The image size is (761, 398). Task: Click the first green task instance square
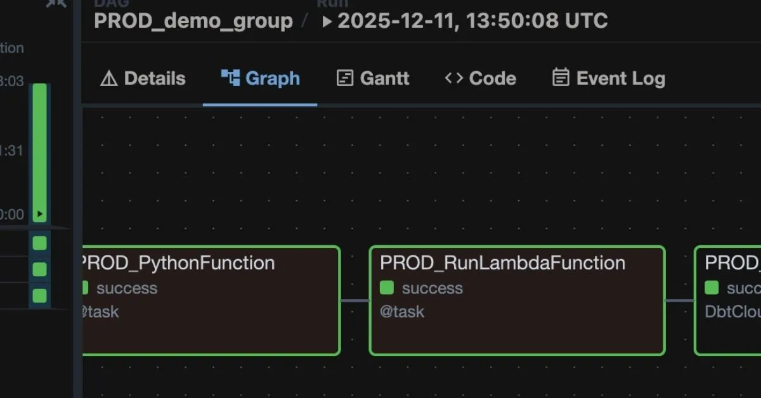pyautogui.click(x=40, y=243)
